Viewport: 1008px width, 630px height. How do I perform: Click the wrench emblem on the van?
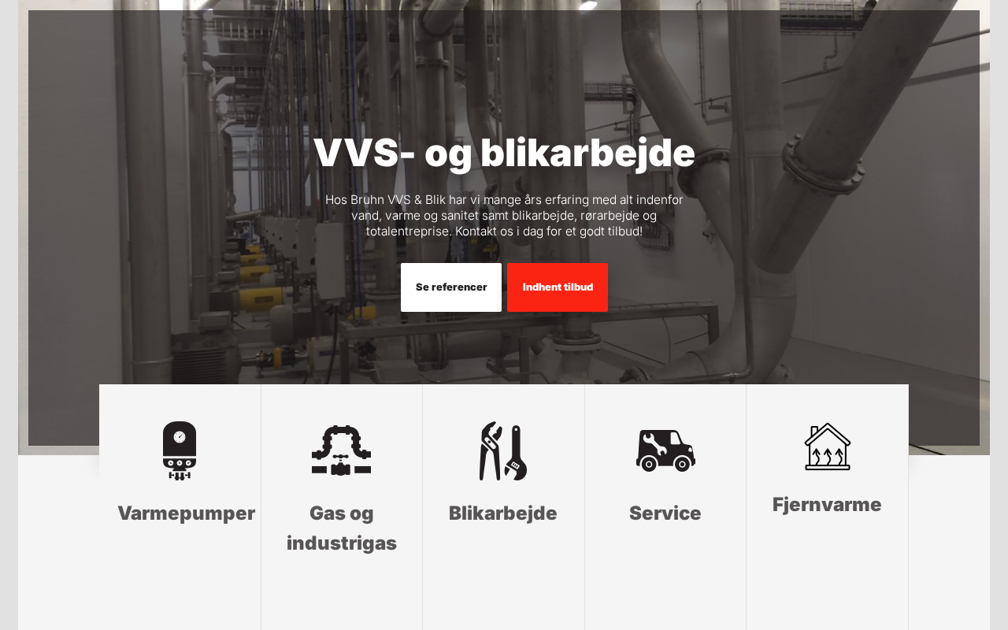click(653, 444)
